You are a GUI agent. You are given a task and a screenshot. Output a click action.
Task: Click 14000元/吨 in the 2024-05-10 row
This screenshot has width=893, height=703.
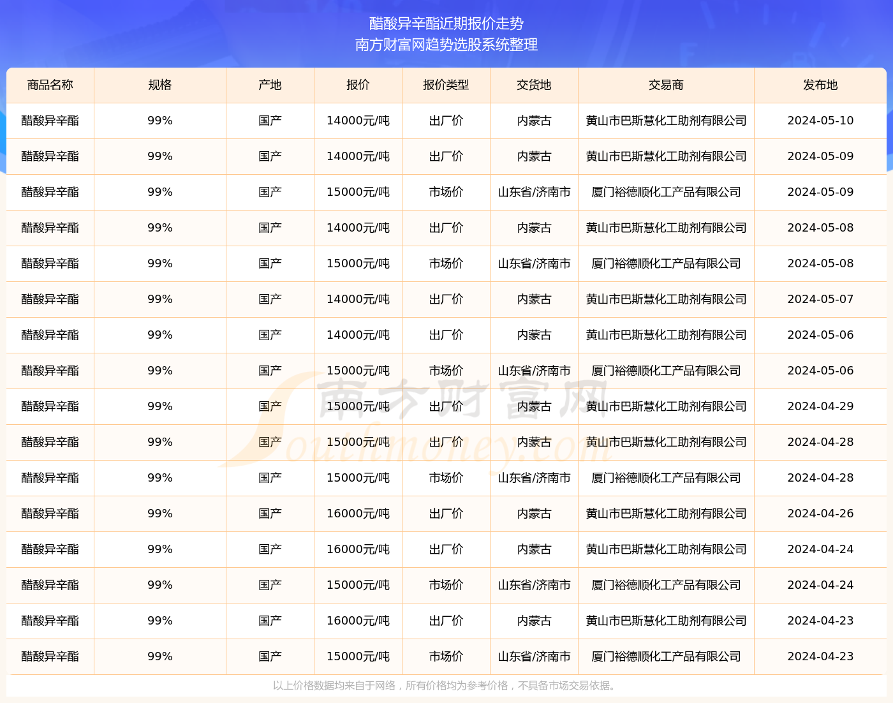[358, 121]
